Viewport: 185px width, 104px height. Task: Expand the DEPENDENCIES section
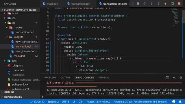(x=20, y=97)
